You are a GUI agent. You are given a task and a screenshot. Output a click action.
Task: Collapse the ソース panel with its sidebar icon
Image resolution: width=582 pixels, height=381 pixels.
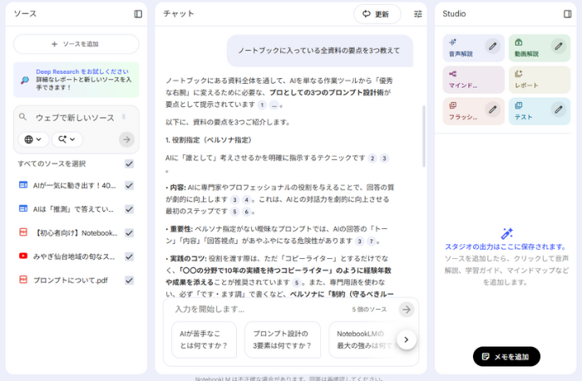(138, 14)
